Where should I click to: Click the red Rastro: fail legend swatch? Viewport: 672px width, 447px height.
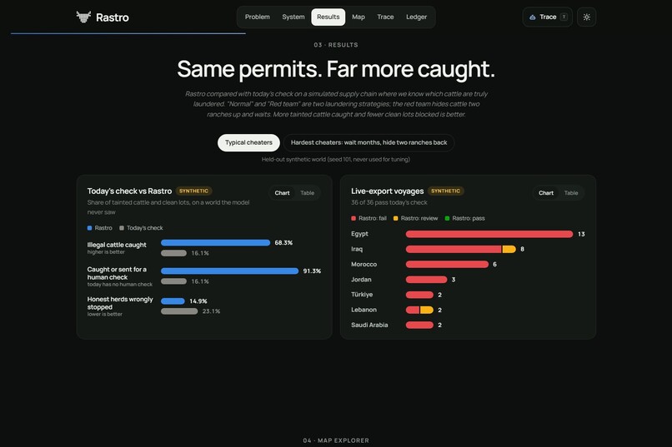point(354,218)
